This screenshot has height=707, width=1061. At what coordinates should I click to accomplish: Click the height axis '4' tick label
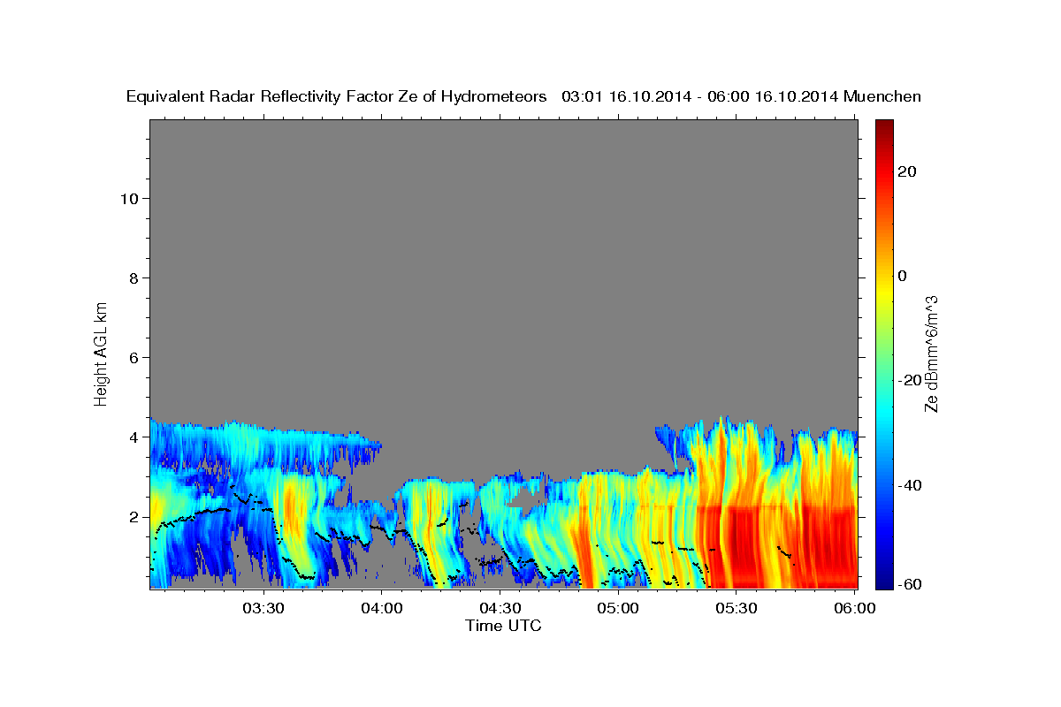tap(134, 437)
